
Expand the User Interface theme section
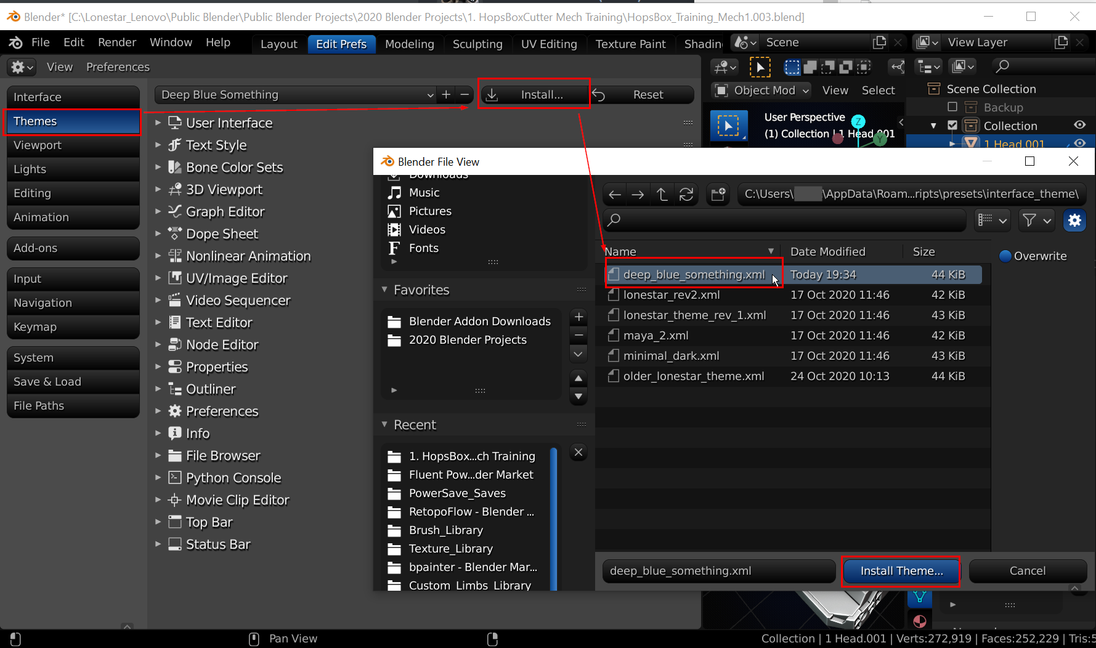click(x=158, y=123)
